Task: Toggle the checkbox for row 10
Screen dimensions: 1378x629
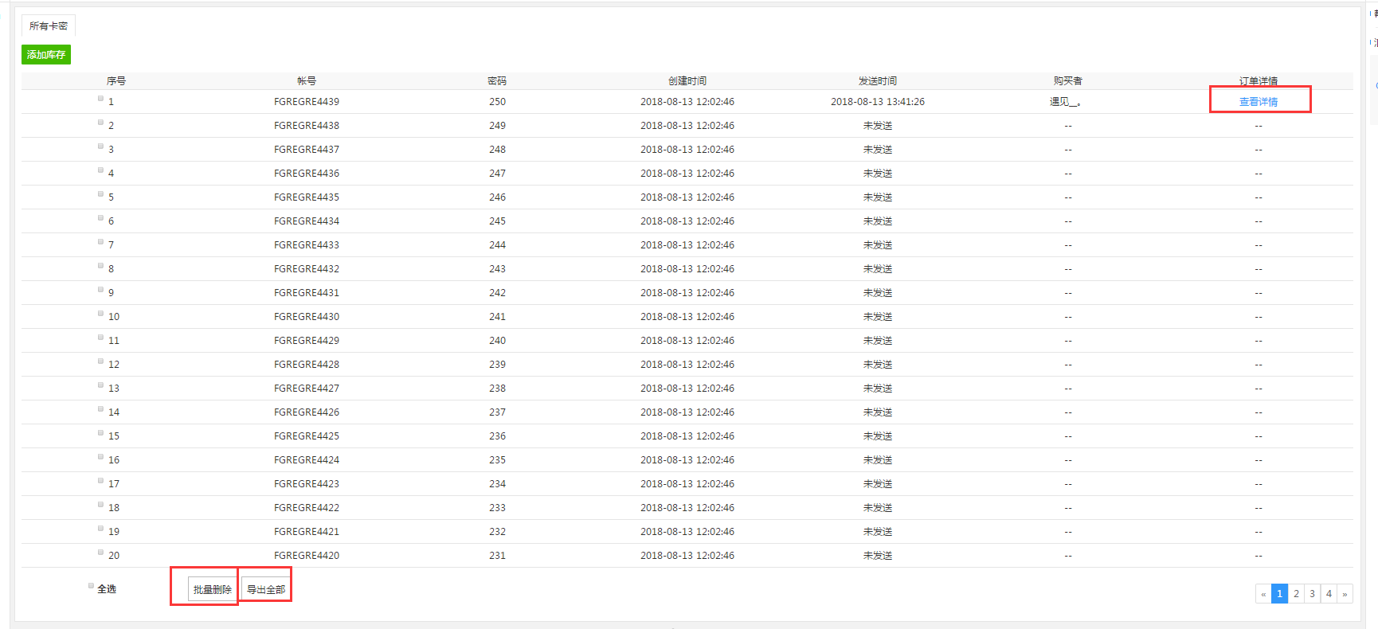Action: coord(101,314)
